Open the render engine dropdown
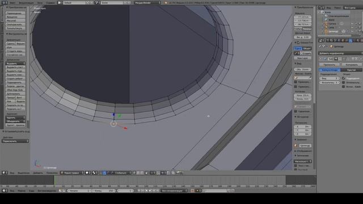The width and height of the screenshot is (363, 204). coord(147,2)
